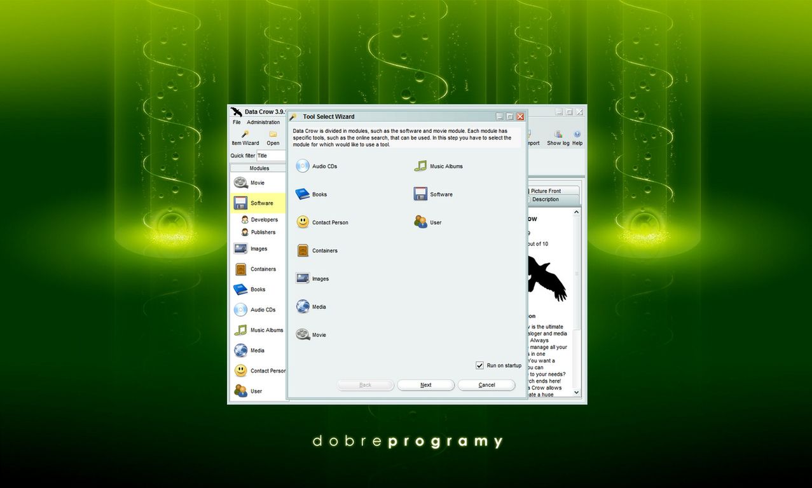Choose the Images icon in wizard
Image resolution: width=812 pixels, height=488 pixels.
tap(303, 278)
